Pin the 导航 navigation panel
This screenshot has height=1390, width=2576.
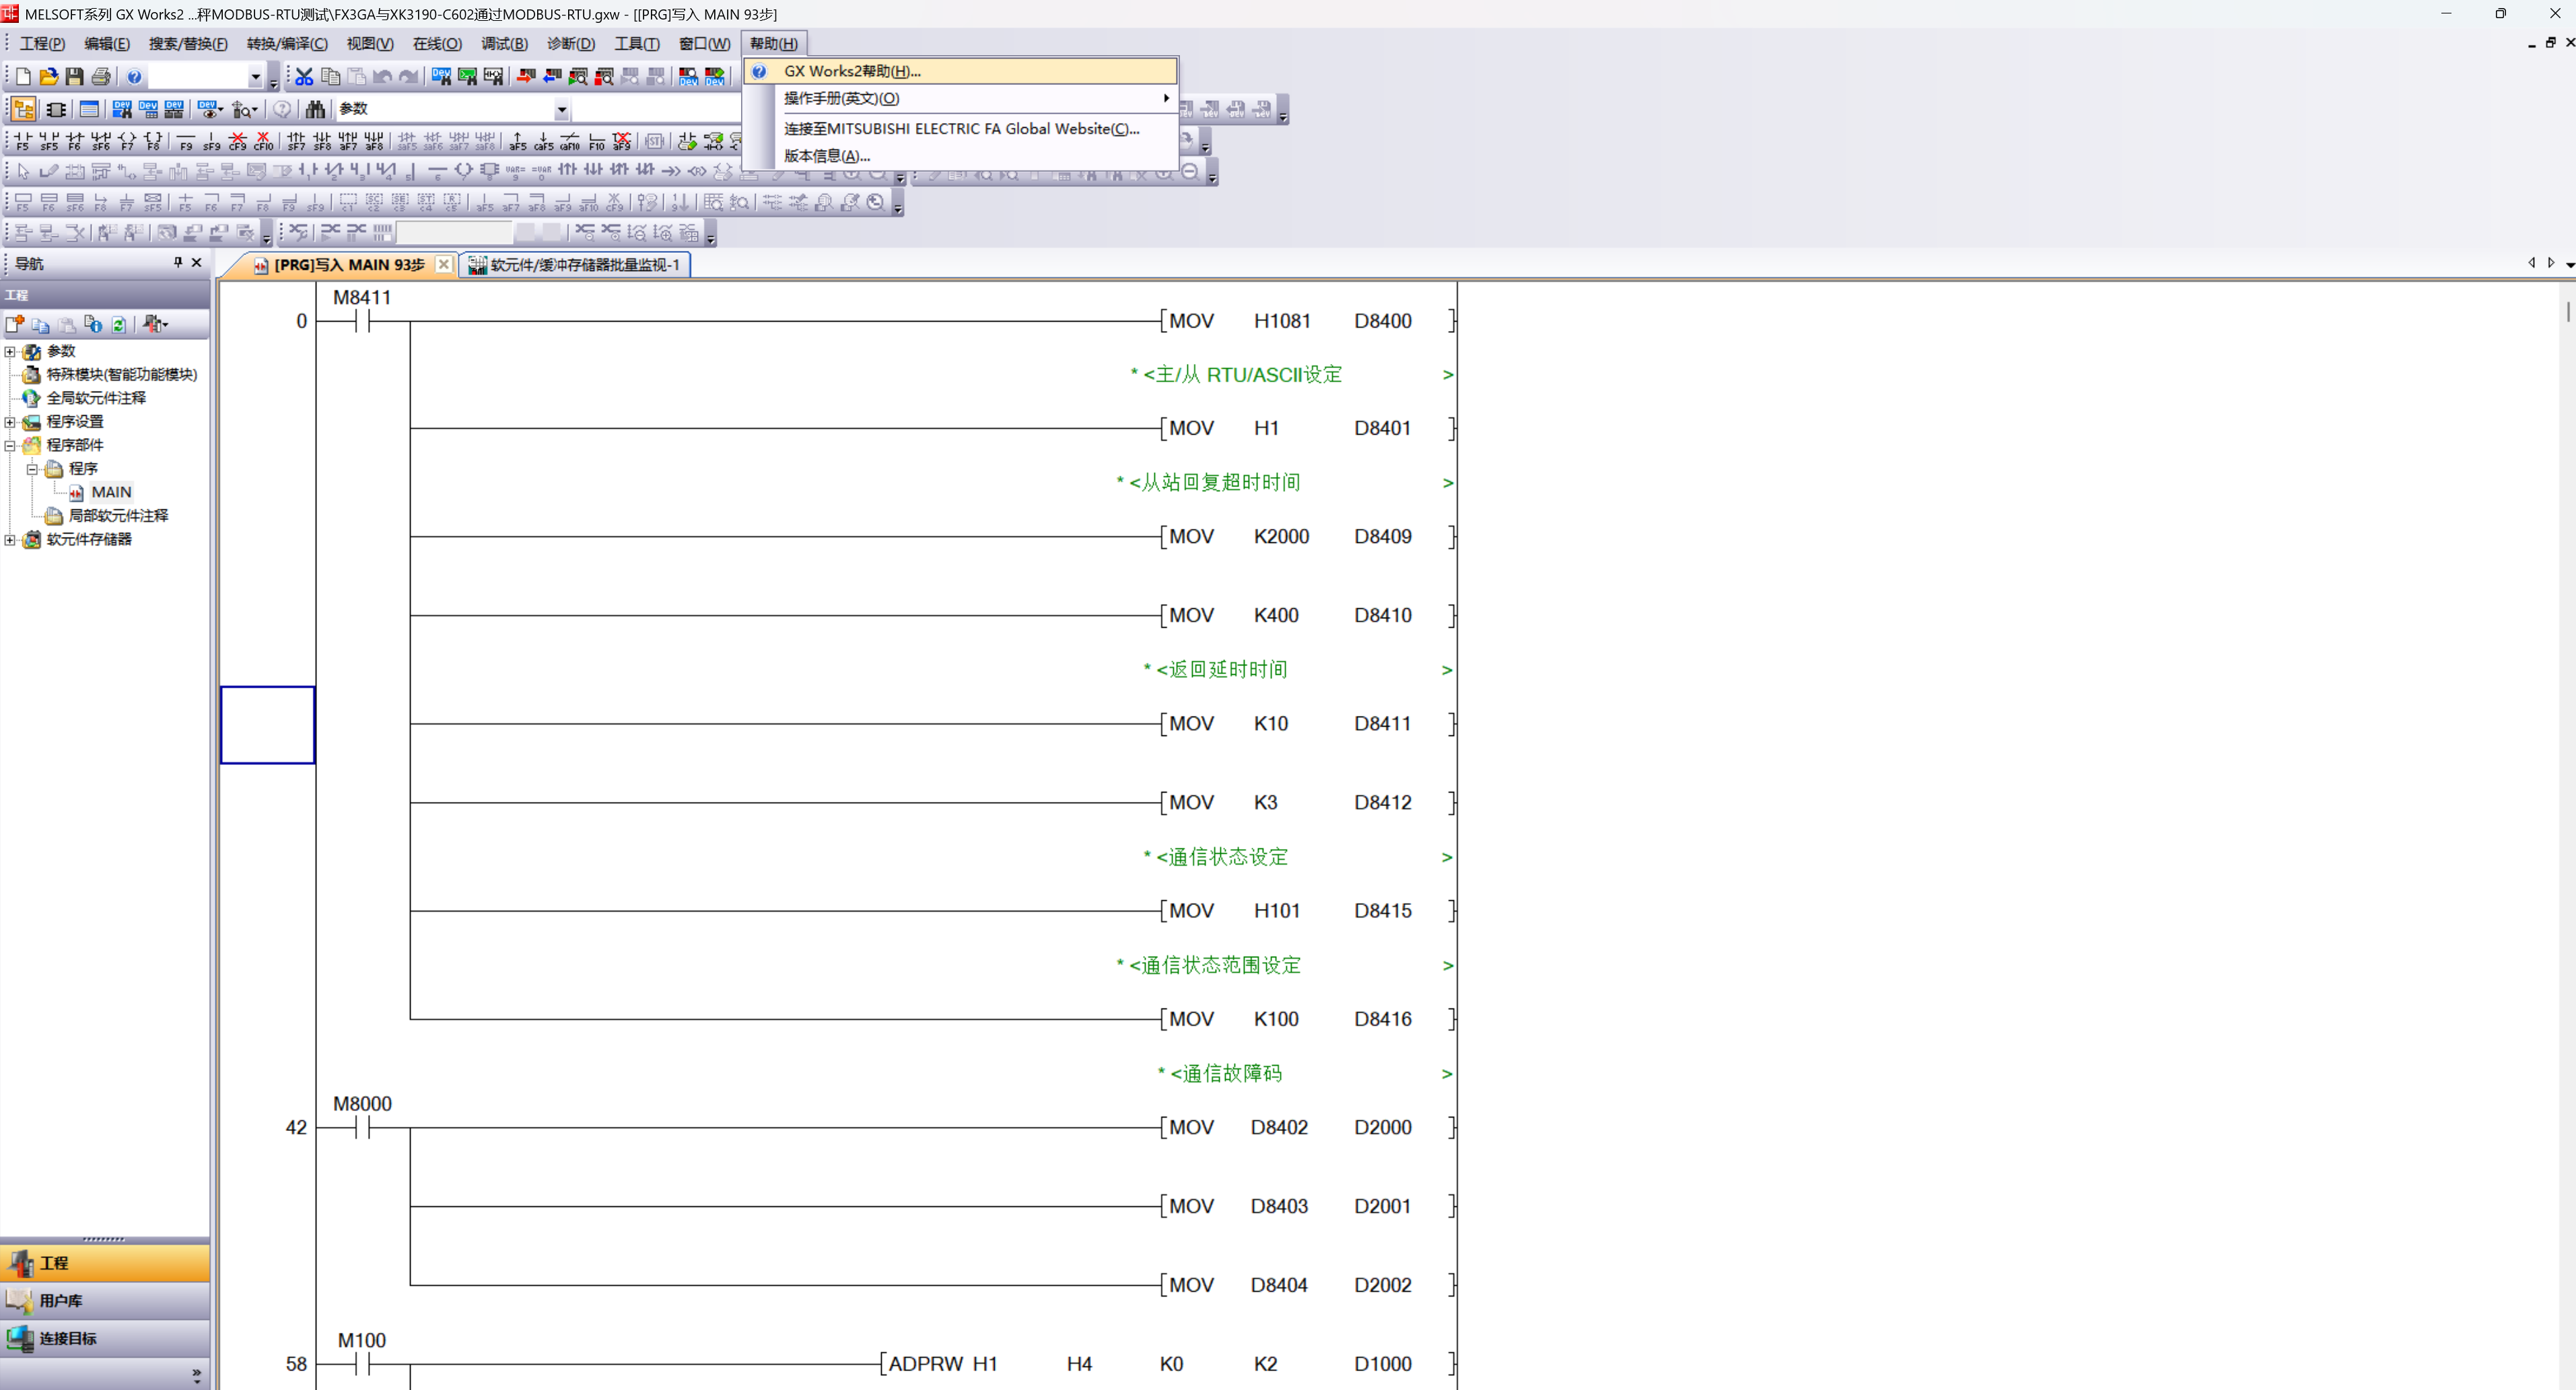pos(178,263)
